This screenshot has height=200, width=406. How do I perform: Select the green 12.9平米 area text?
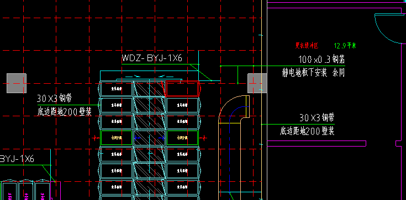tap(345, 46)
